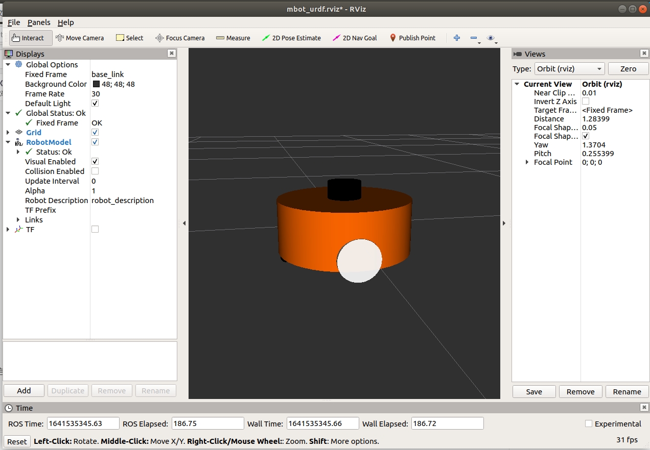The width and height of the screenshot is (650, 450).
Task: Click the Add display button
Action: tap(24, 390)
